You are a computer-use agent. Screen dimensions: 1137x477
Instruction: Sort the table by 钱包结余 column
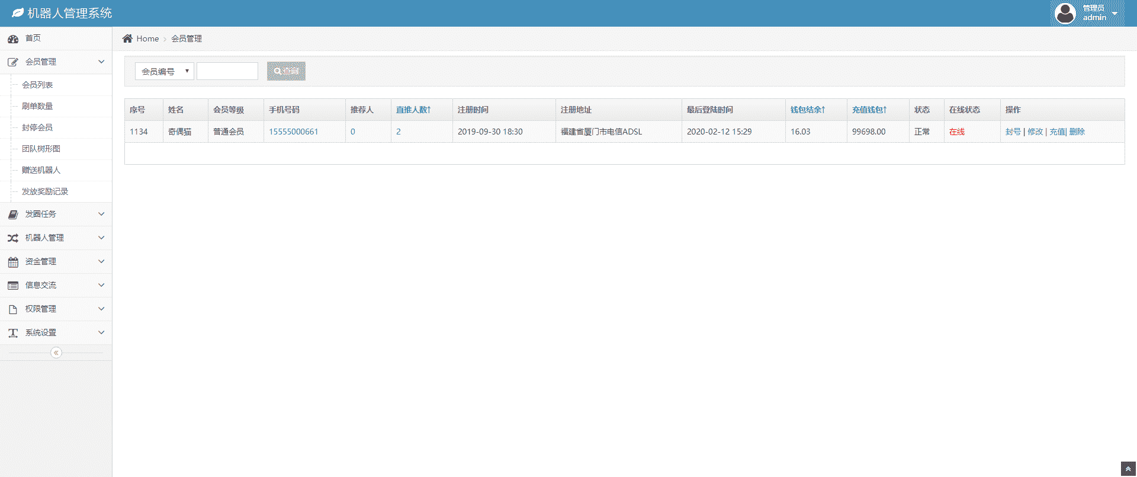coord(808,110)
